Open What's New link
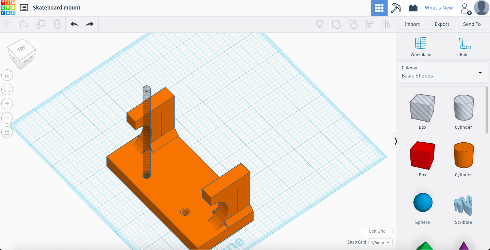The height and width of the screenshot is (250, 490). click(x=439, y=8)
